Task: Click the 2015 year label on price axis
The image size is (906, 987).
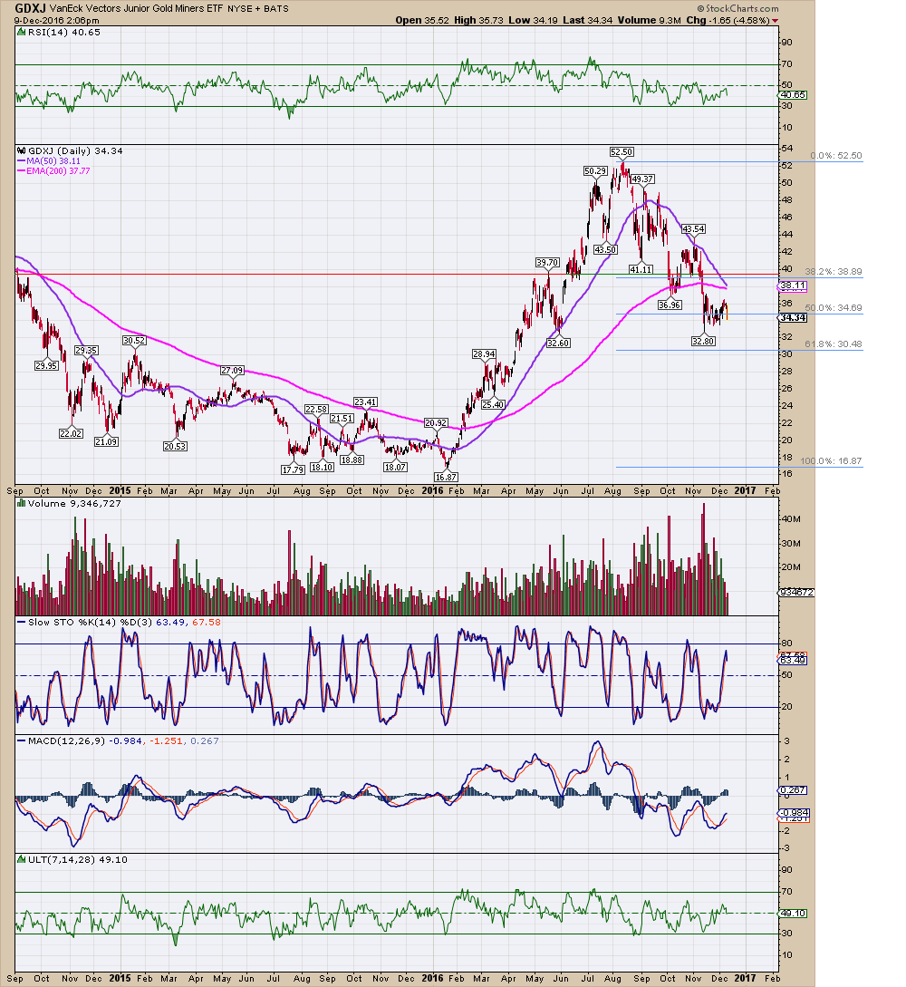Action: (120, 491)
